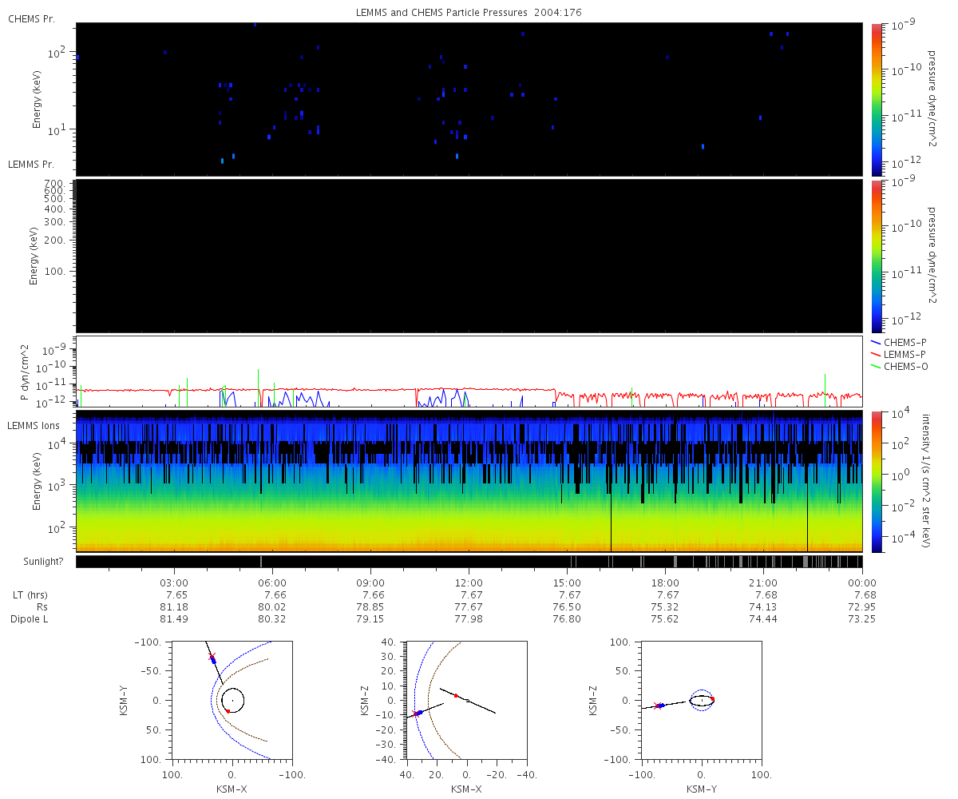Click the red X marker in KSM-Y/KSM-Z plot
958x799 pixels.
tap(657, 706)
